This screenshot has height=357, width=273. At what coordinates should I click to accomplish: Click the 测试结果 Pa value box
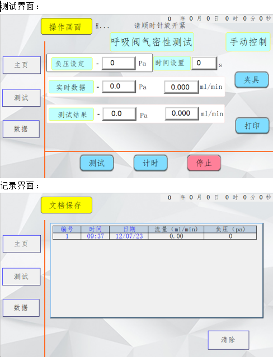(119, 113)
